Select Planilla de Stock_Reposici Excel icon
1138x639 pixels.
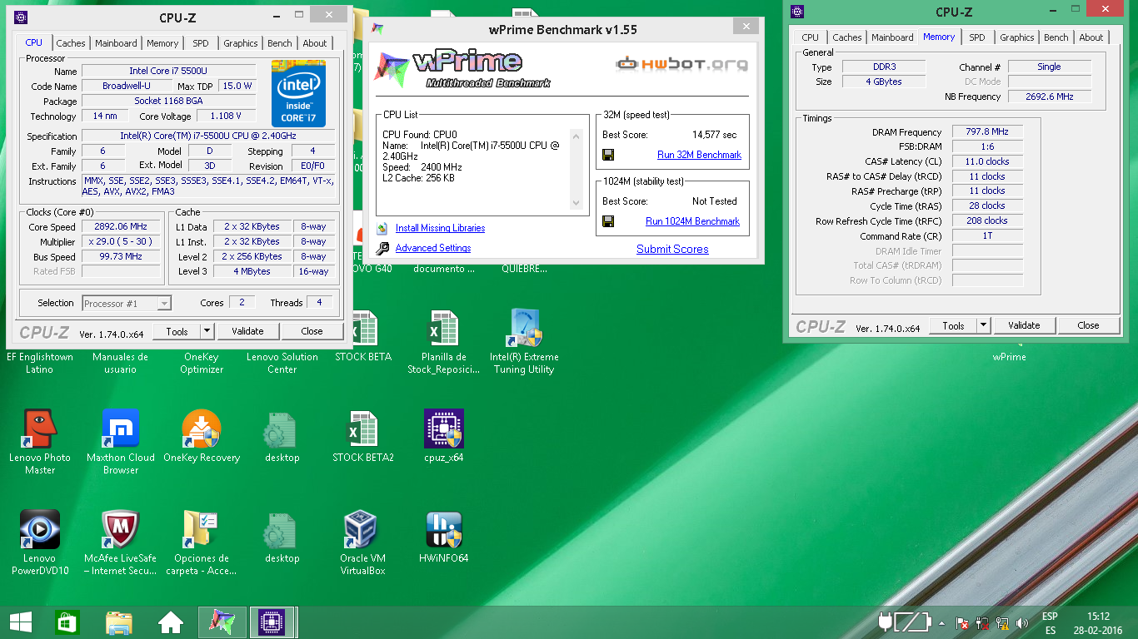tap(444, 329)
